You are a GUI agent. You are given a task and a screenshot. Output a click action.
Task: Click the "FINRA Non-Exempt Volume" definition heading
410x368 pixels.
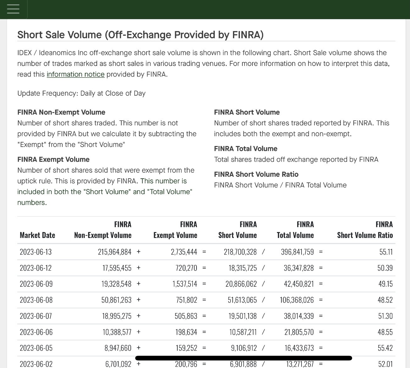(61, 112)
